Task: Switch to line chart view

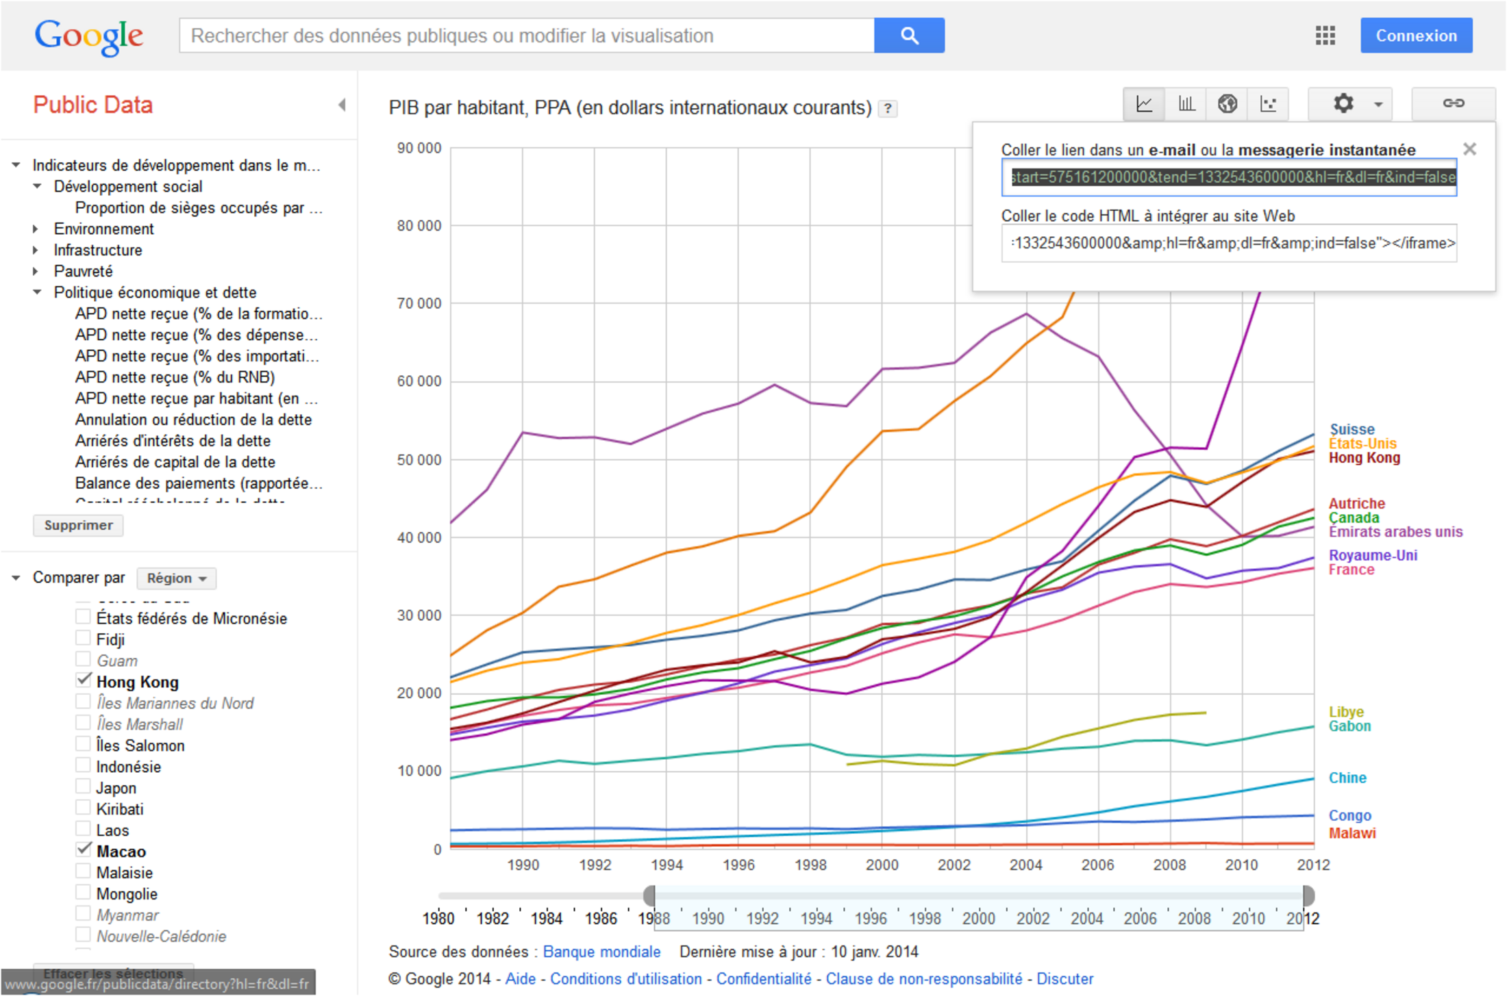Action: (1144, 104)
